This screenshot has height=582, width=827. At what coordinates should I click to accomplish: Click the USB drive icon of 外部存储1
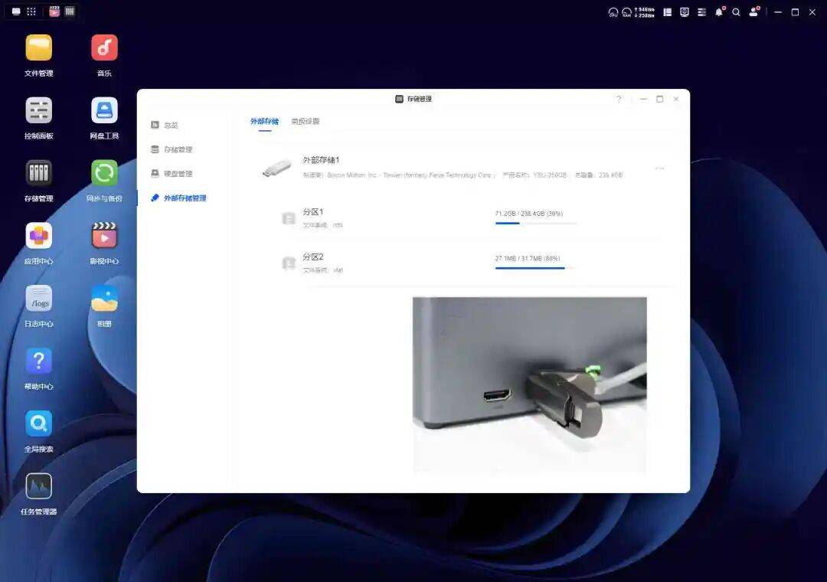tap(277, 168)
